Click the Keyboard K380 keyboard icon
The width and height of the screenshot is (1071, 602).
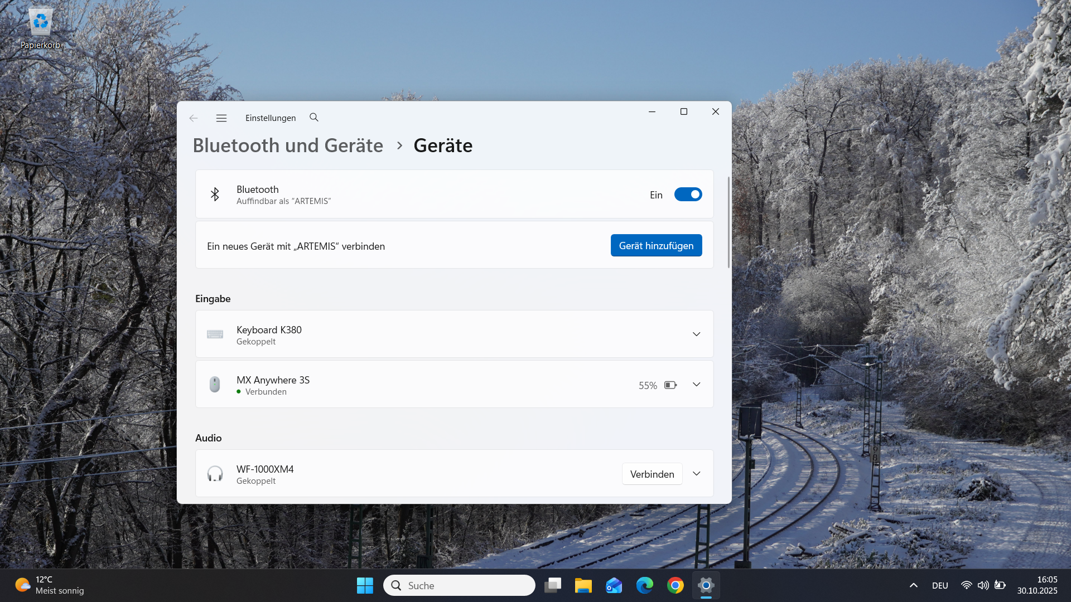click(x=215, y=333)
